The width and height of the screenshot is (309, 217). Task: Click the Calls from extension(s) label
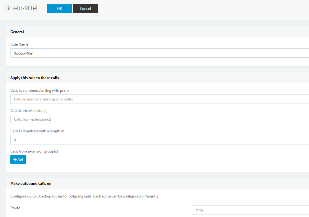[29, 111]
